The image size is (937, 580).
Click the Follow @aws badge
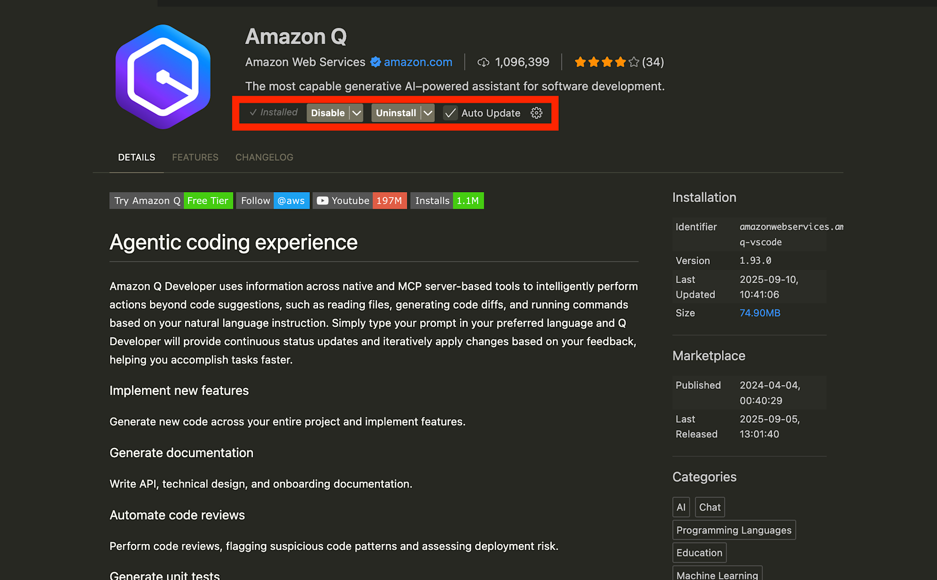(273, 201)
